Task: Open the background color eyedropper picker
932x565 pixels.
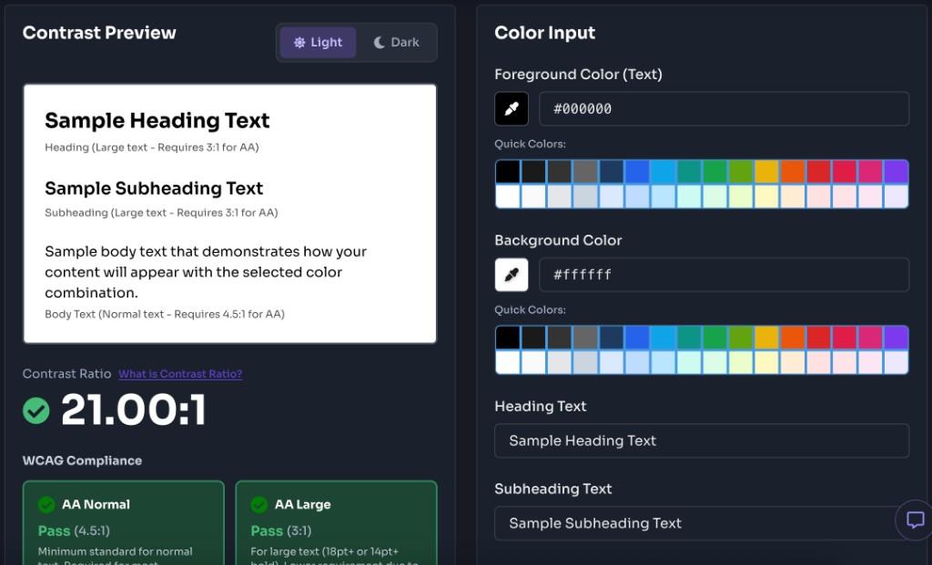Action: point(512,275)
